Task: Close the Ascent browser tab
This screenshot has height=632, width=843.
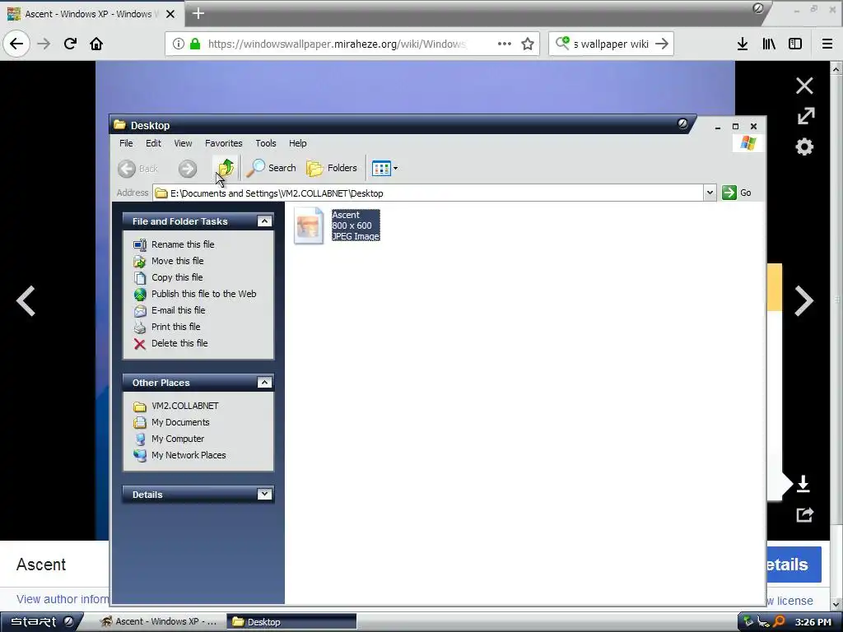Action: [170, 14]
